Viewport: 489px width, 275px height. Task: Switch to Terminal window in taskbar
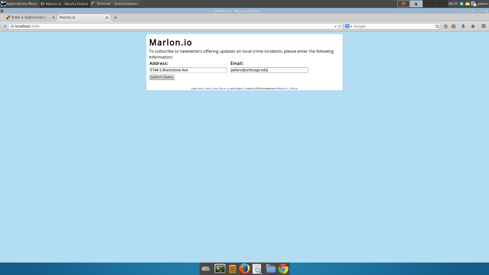pyautogui.click(x=116, y=4)
